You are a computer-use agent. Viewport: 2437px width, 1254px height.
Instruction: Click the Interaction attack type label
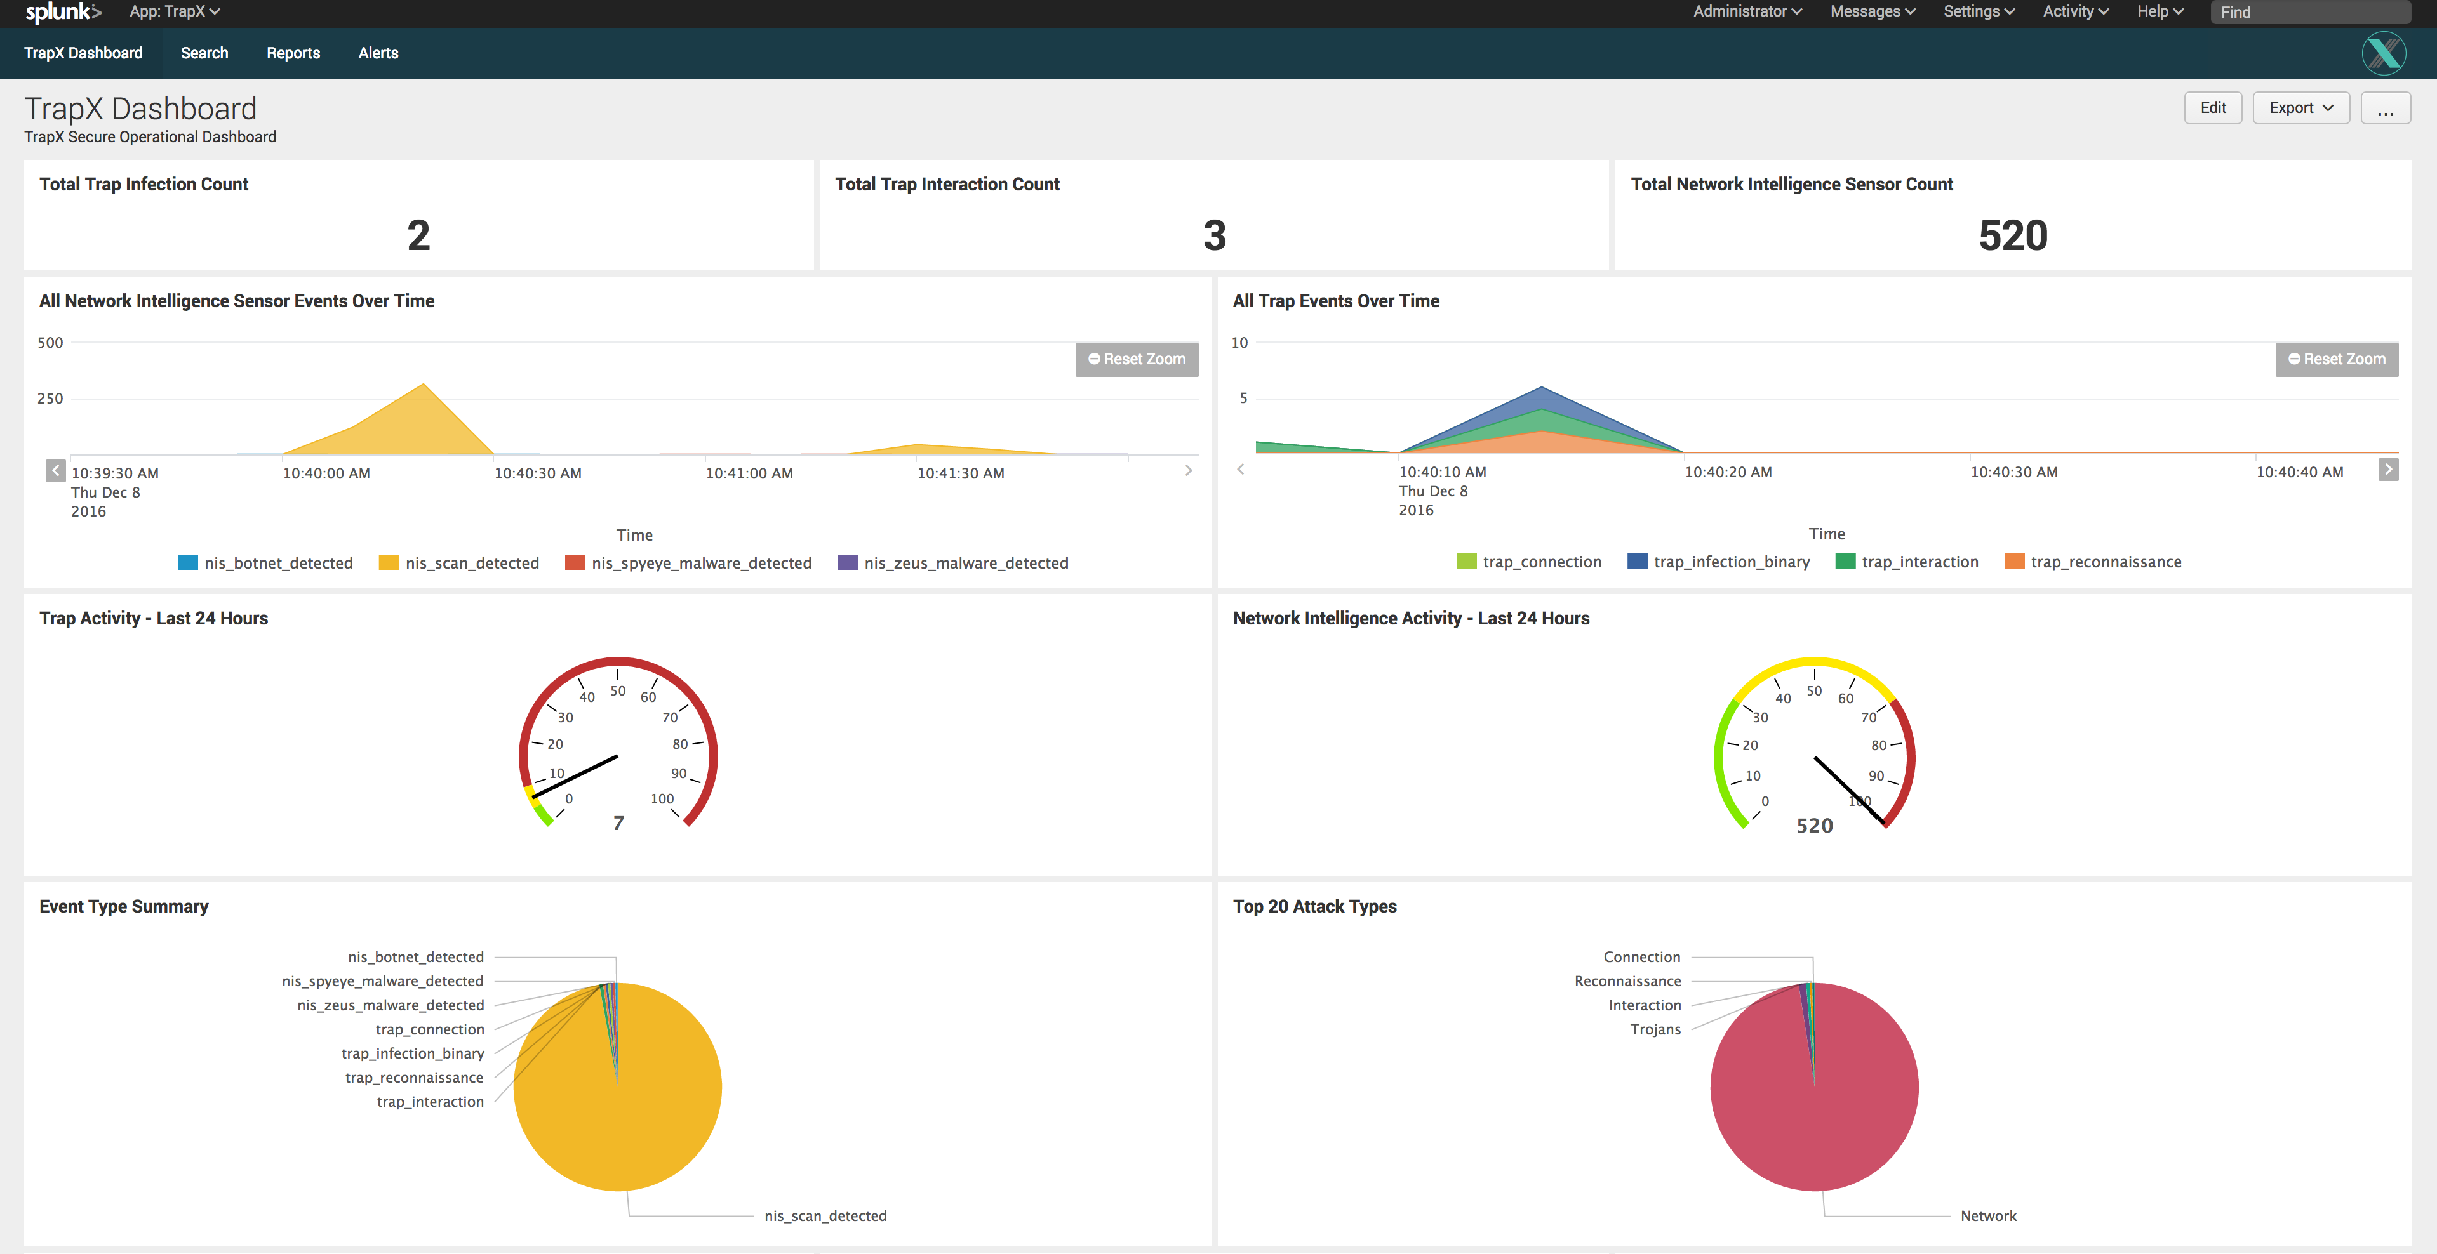1645,1005
